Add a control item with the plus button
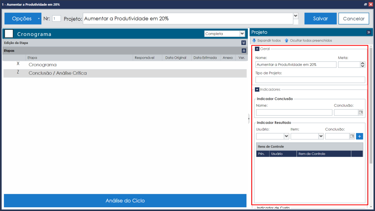This screenshot has height=211, width=375. click(360, 136)
